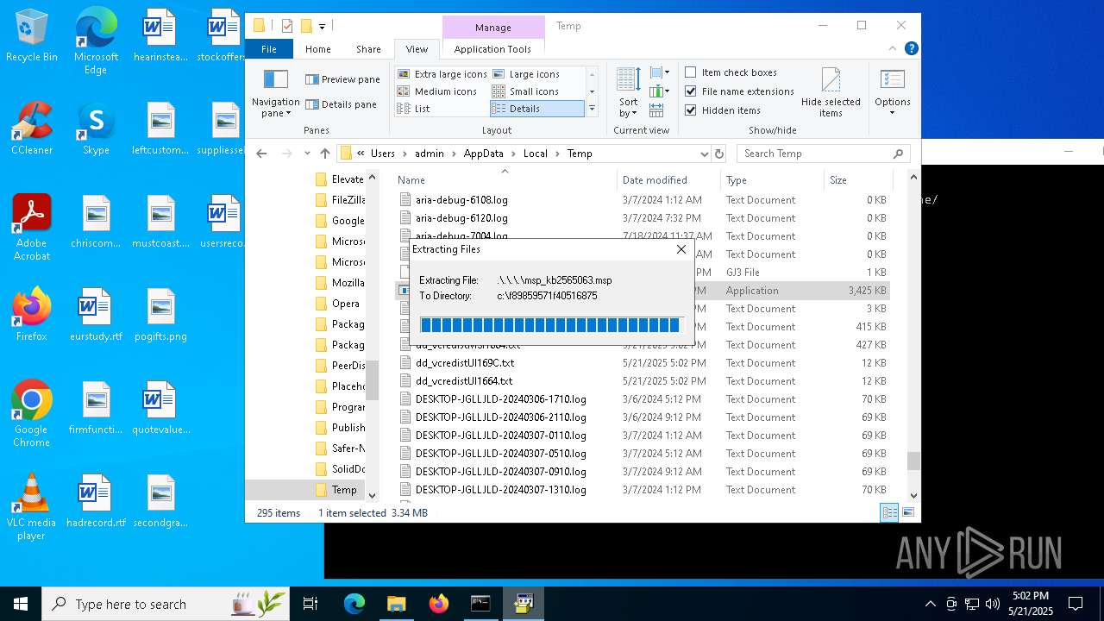
Task: Click admin in the address path
Action: pos(430,154)
